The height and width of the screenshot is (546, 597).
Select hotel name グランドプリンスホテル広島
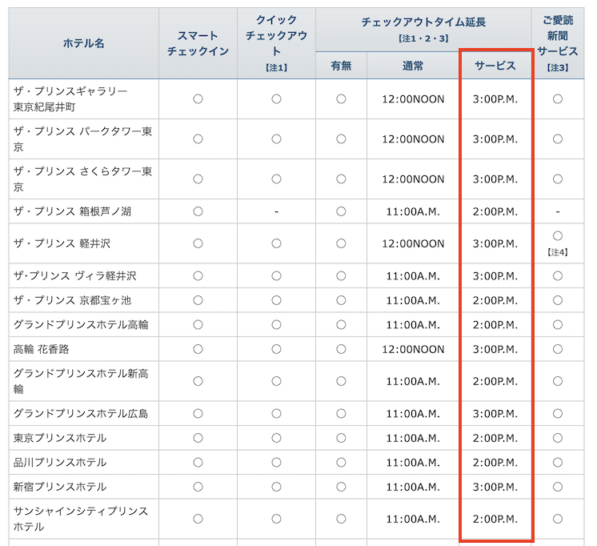[81, 413]
